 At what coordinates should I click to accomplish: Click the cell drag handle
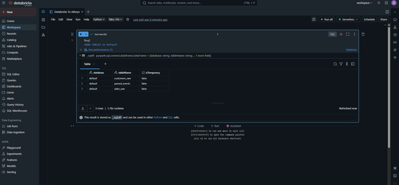72,34
